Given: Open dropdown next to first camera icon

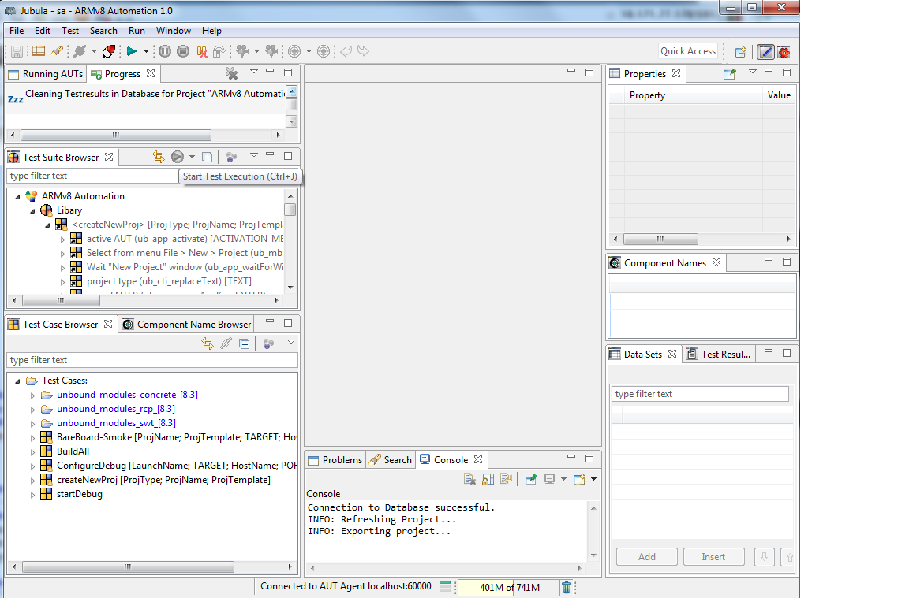Looking at the screenshot, I should 256,51.
